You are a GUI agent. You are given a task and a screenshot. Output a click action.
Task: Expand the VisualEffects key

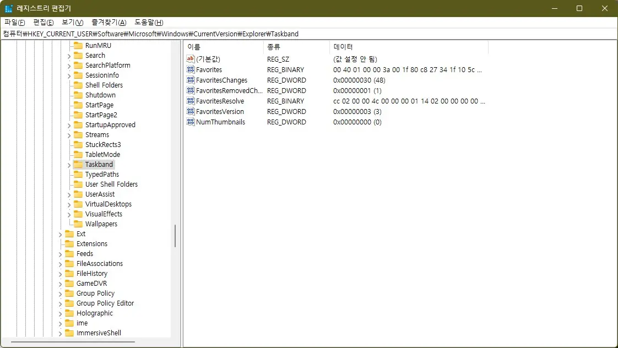click(69, 214)
